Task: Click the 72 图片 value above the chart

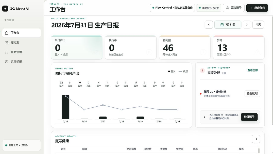Action: point(61,84)
